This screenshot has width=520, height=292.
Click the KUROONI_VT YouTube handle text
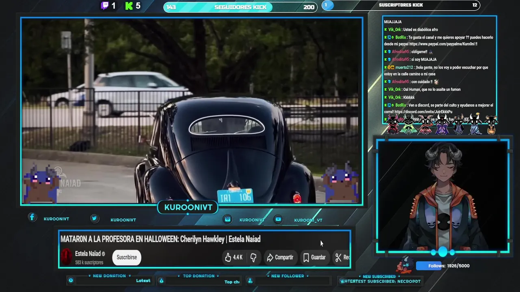click(308, 220)
